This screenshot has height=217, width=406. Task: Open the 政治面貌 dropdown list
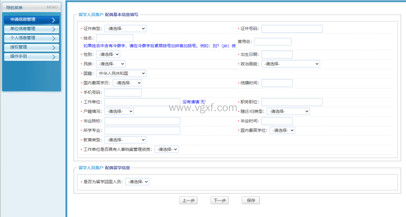coord(291,64)
